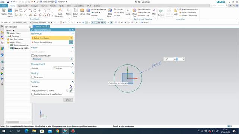Select the Chamfer command
239x134 pixels.
click(x=118, y=9)
